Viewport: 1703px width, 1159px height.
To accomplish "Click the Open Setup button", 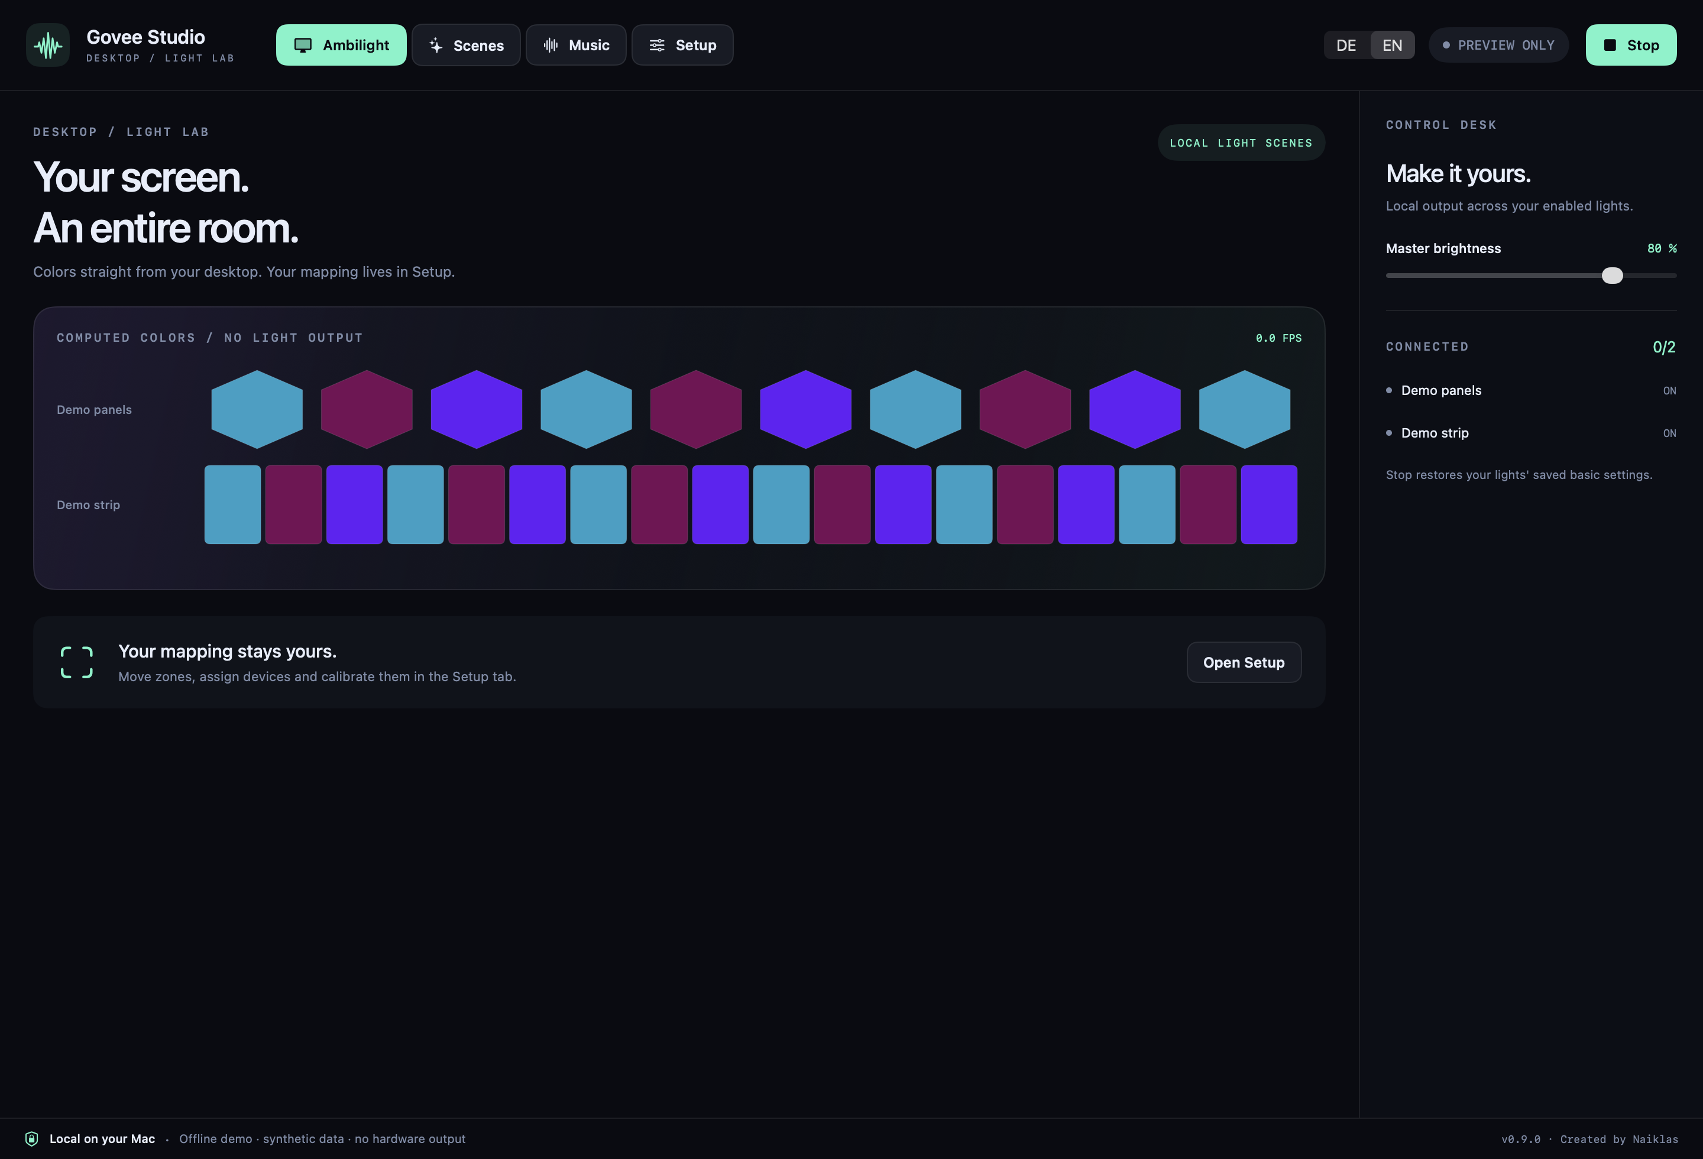I will [x=1244, y=662].
